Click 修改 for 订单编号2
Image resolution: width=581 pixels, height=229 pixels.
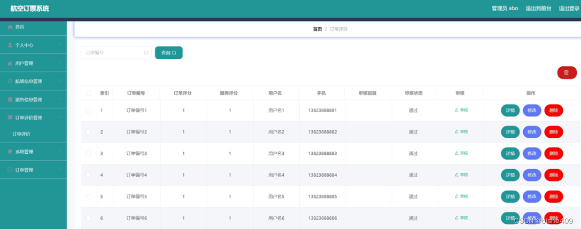(532, 132)
